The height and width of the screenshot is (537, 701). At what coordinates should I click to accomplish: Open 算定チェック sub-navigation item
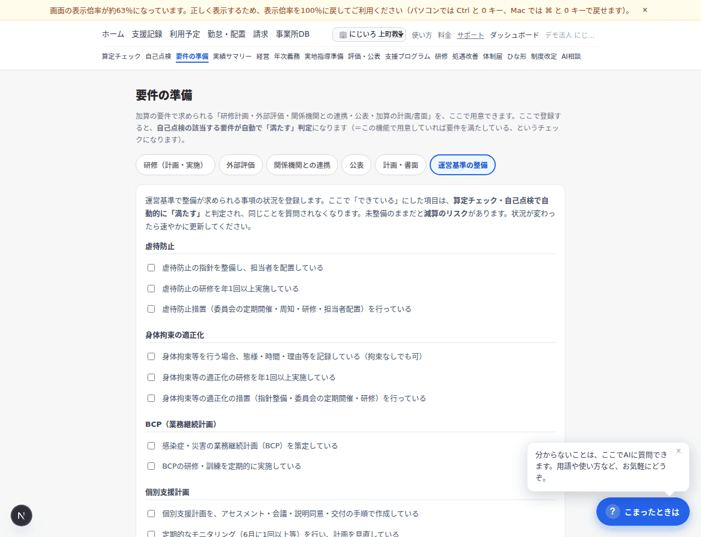pyautogui.click(x=121, y=57)
